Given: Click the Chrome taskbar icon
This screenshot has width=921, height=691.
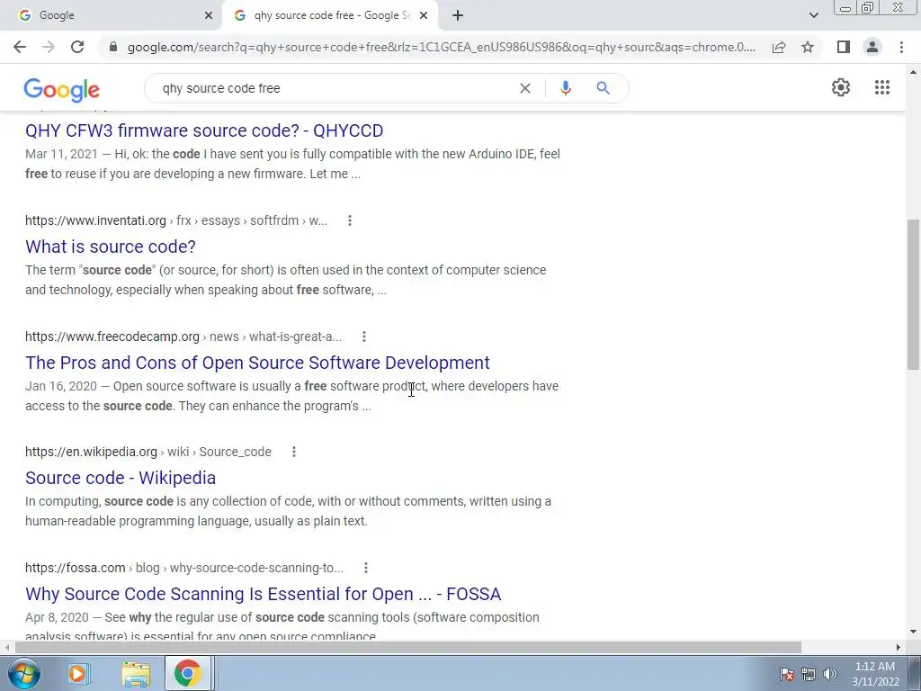Looking at the screenshot, I should coord(187,673).
